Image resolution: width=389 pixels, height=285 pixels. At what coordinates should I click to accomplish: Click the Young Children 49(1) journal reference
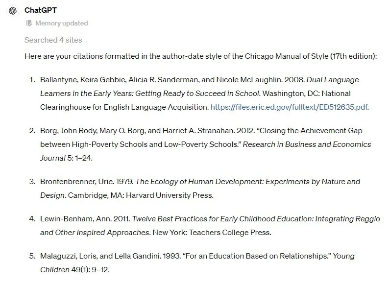point(197,263)
